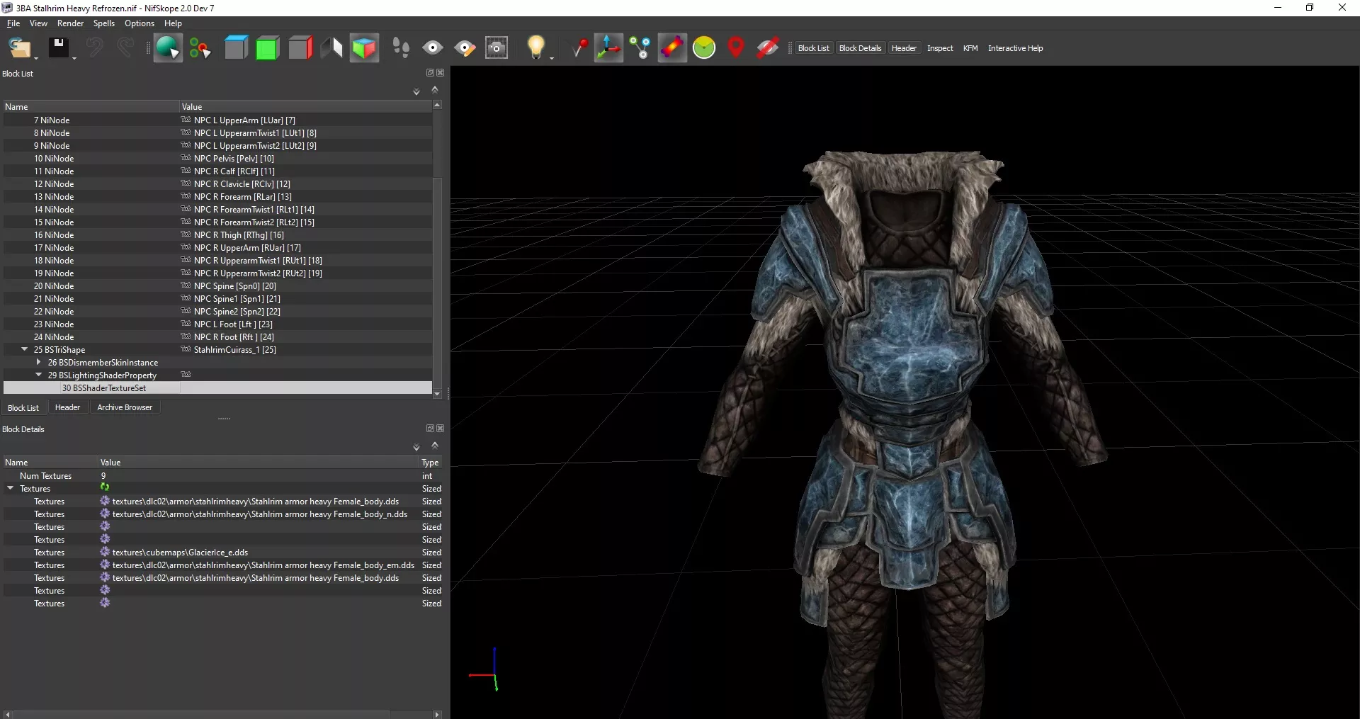Toggle Show Axes arrows icon
This screenshot has width=1360, height=719.
click(608, 48)
